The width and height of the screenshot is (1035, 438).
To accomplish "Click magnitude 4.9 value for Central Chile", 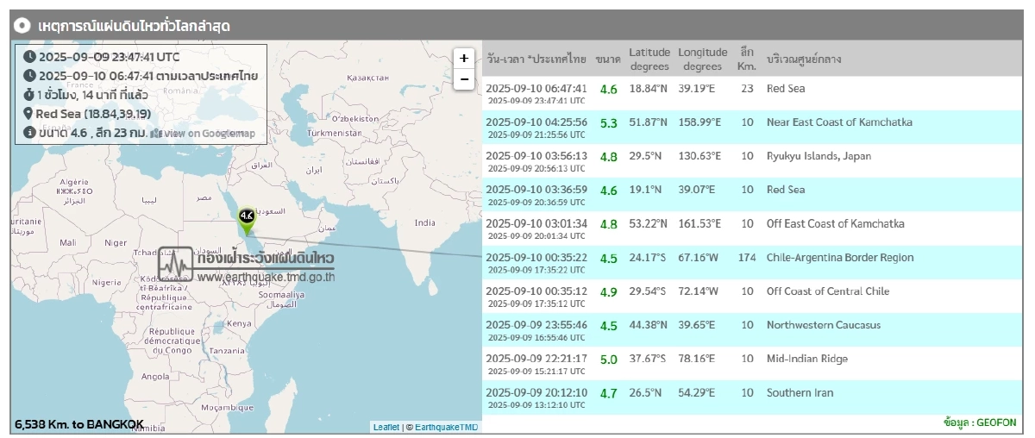I will 609,292.
